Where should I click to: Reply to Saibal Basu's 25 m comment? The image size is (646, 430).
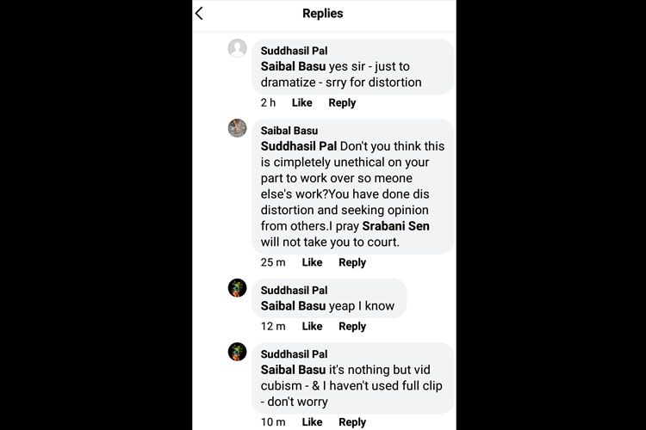point(352,263)
